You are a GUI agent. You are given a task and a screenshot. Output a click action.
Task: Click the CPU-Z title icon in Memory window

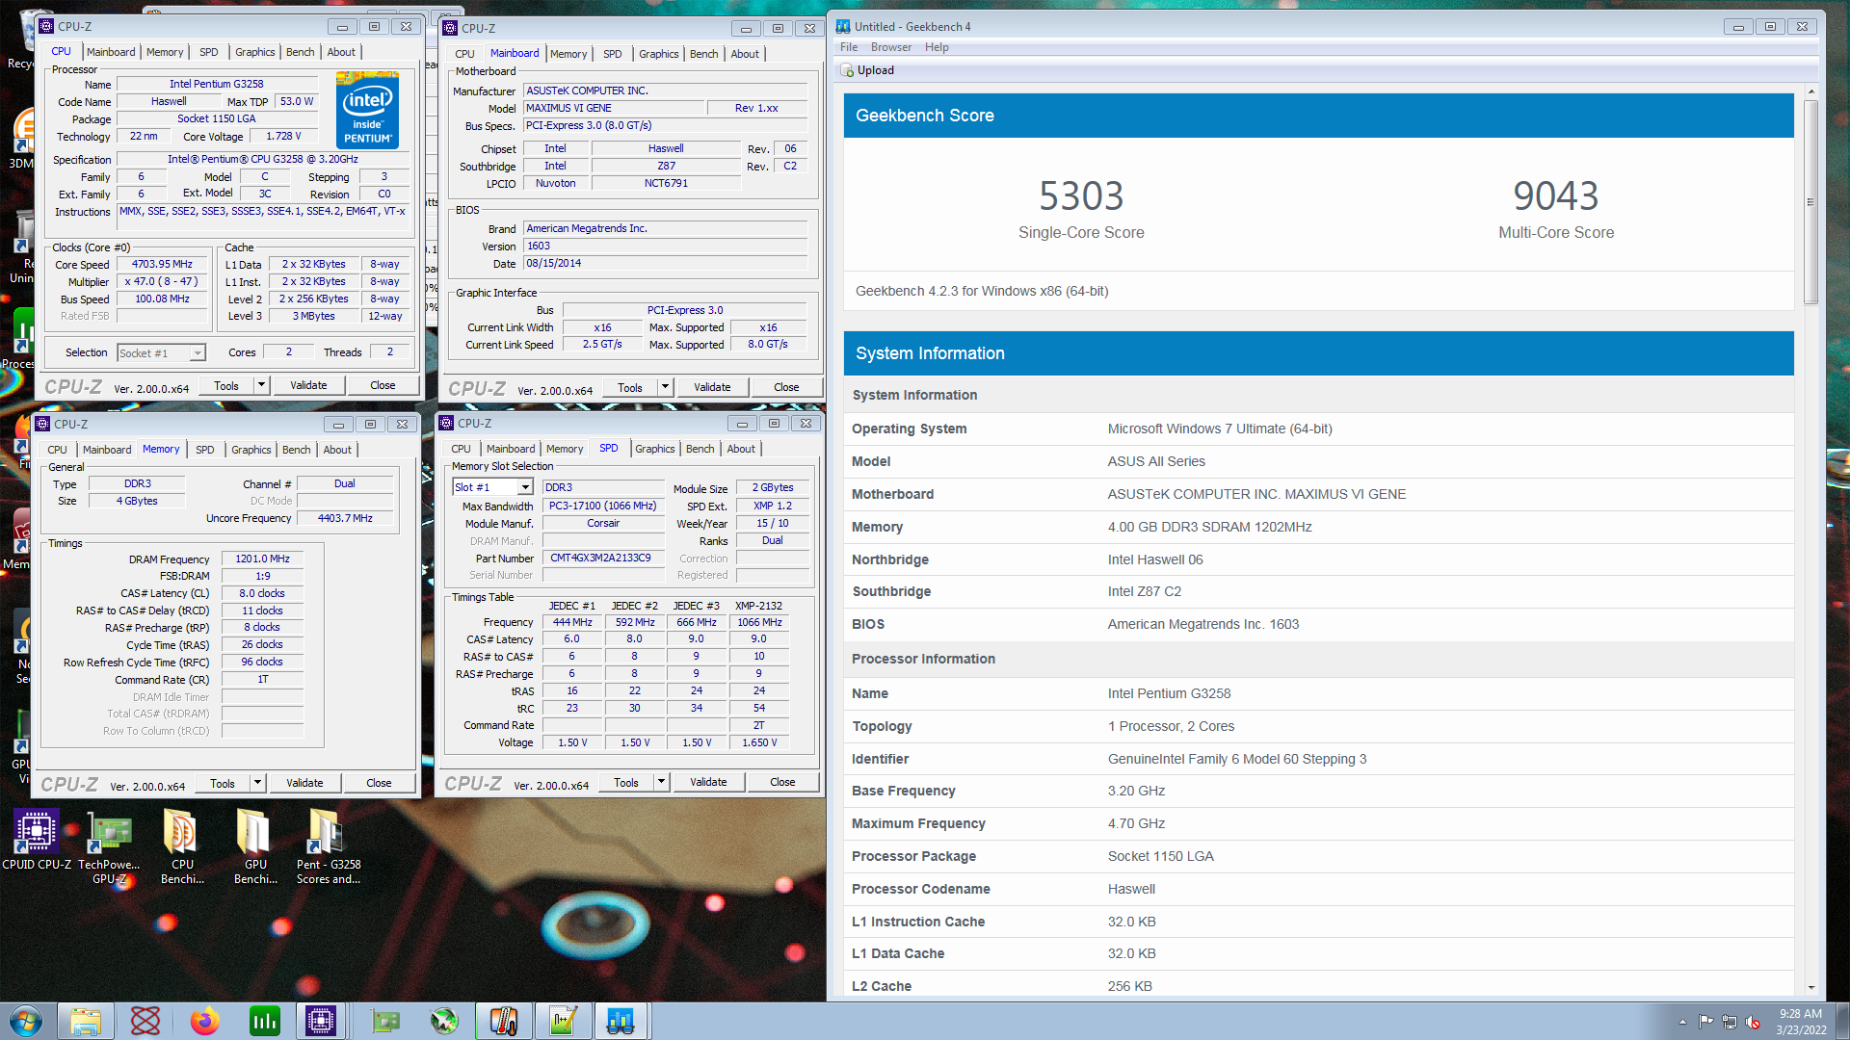[x=42, y=424]
